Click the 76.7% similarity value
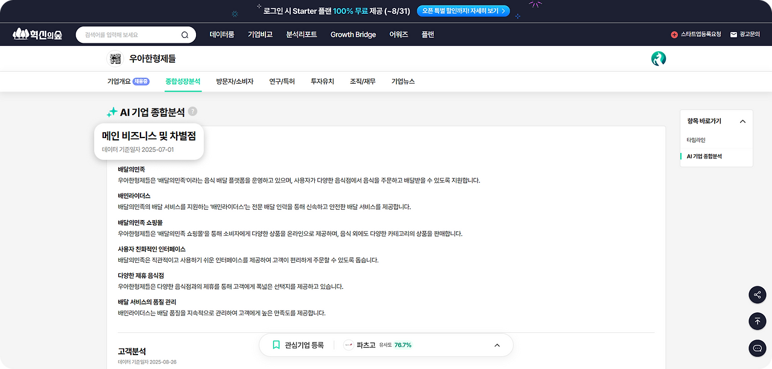This screenshot has height=369, width=772. [403, 345]
